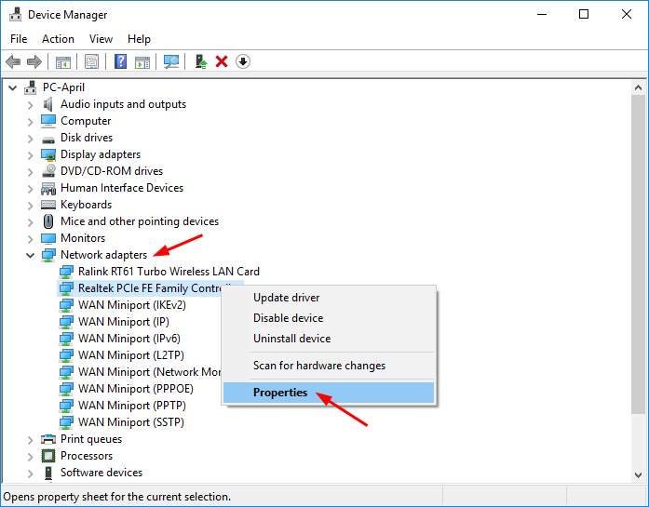Click the down-arrow disable device icon
This screenshot has height=507, width=649.
click(x=243, y=61)
